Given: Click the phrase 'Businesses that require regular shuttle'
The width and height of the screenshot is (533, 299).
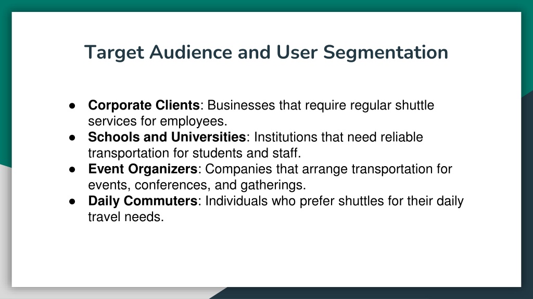Looking at the screenshot, I should pos(321,105).
